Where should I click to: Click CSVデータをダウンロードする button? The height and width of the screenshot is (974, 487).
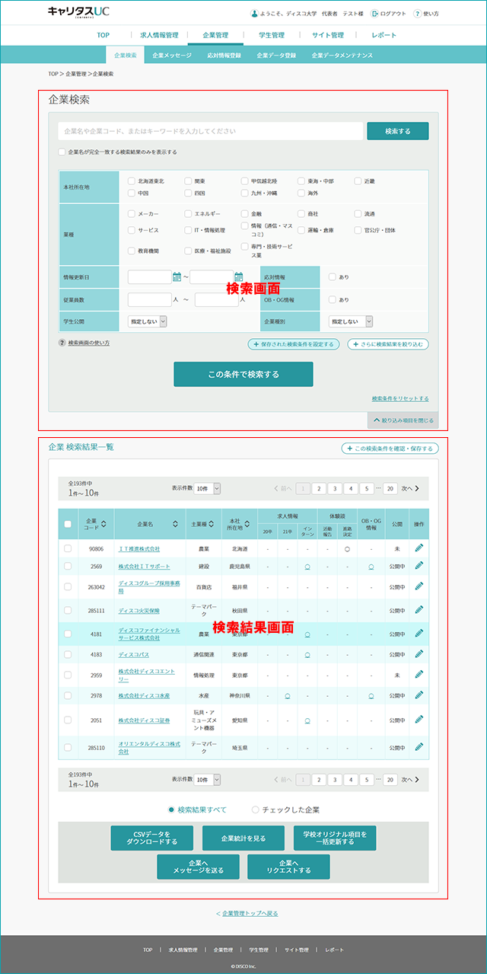click(x=151, y=838)
